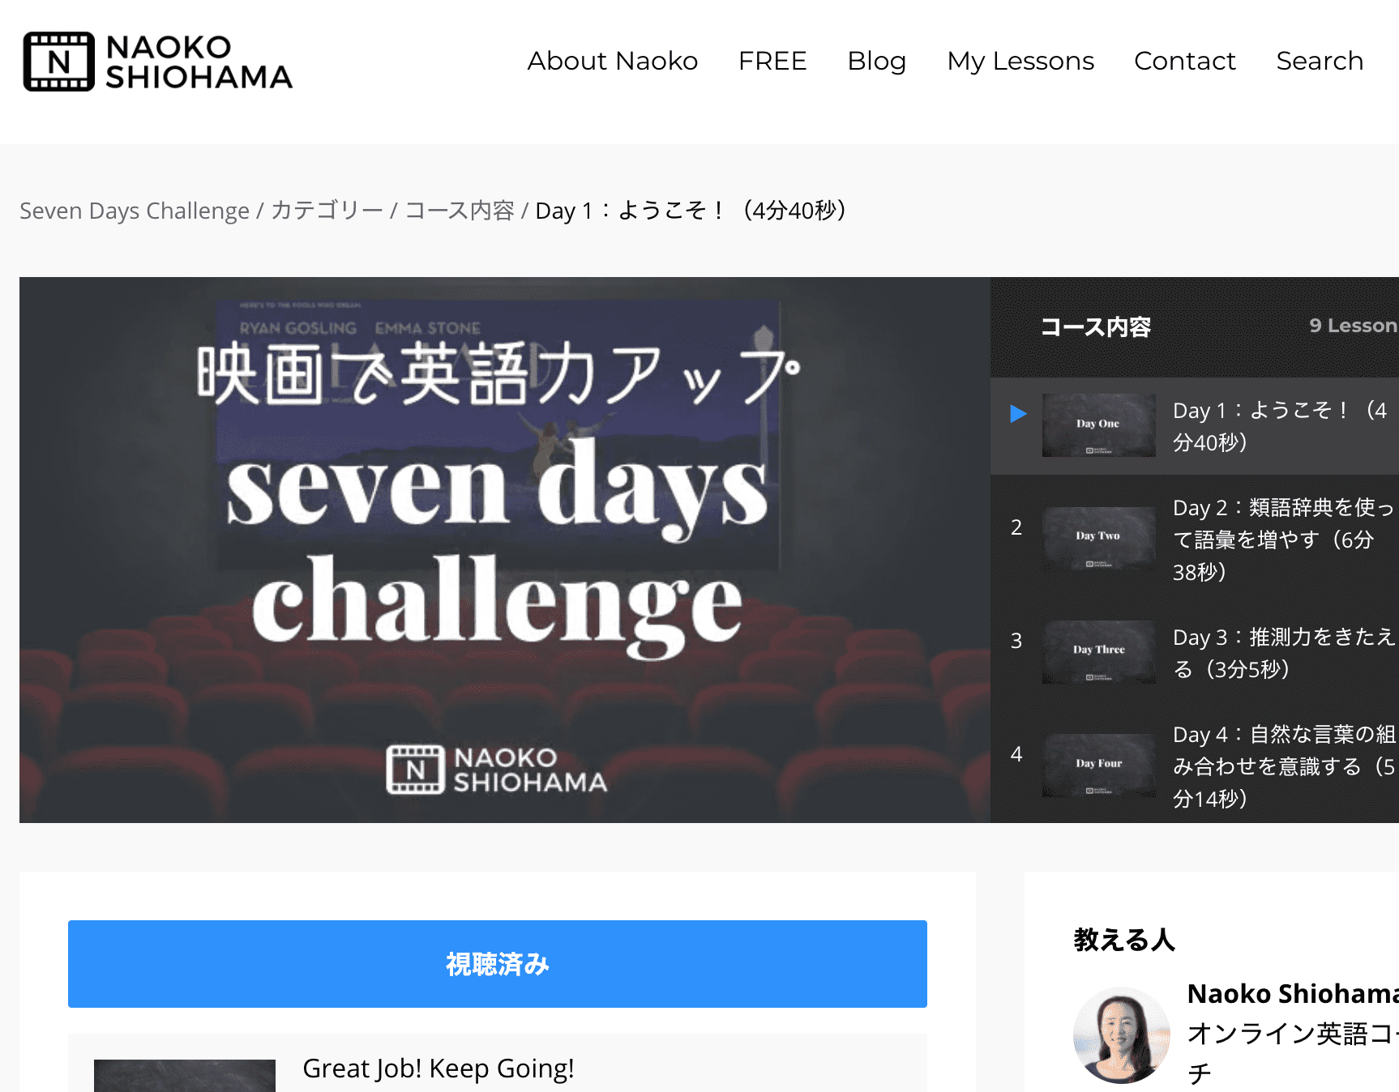1399x1092 pixels.
Task: Open the Day Three lesson thumbnail
Action: [1098, 651]
